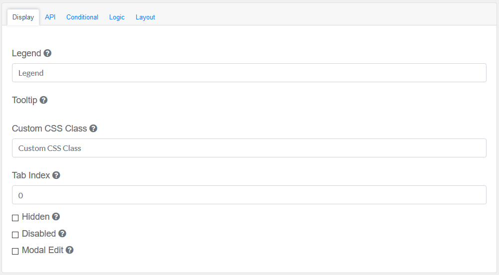Focus the Legend text input
The height and width of the screenshot is (275, 499).
pyautogui.click(x=249, y=73)
